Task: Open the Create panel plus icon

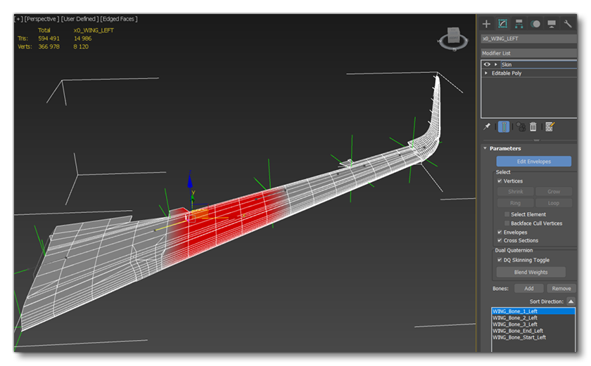Action: tap(486, 24)
